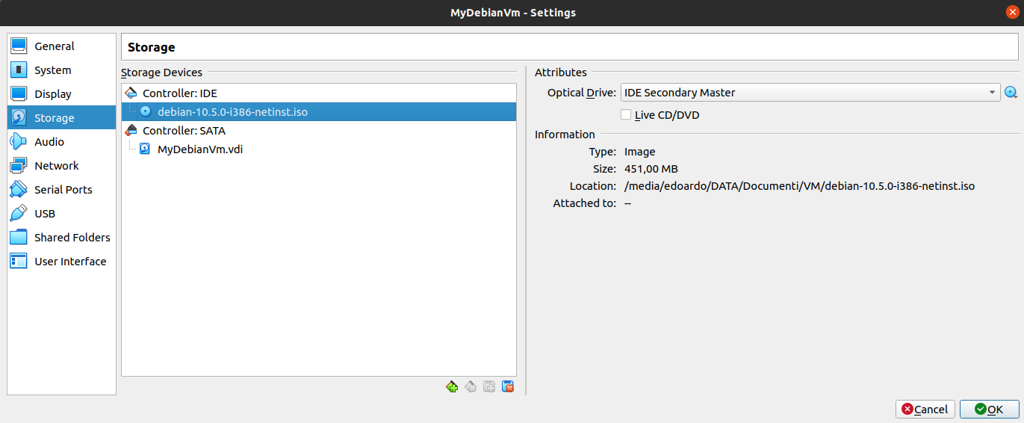Click the choose optical disk icon beside dropdown
This screenshot has width=1024, height=423.
click(1011, 93)
